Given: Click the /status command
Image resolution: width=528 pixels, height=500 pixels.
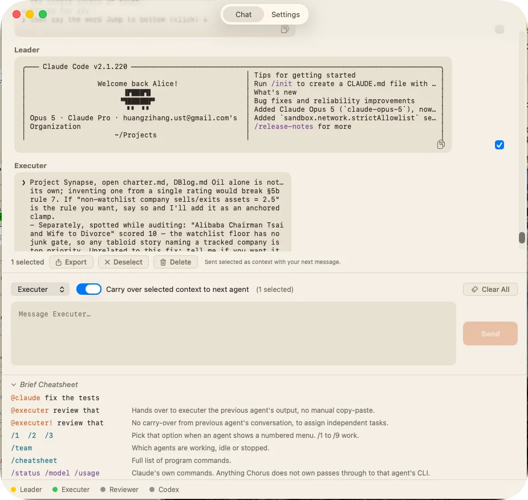Looking at the screenshot, I should [x=26, y=473].
